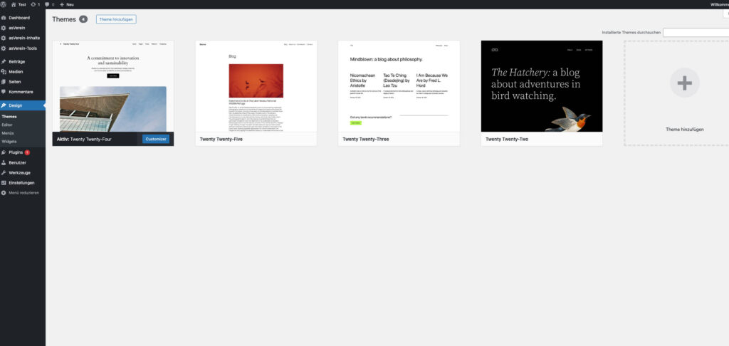Open the Menüs submenu entry
Screen dimensions: 729x346
(7, 133)
